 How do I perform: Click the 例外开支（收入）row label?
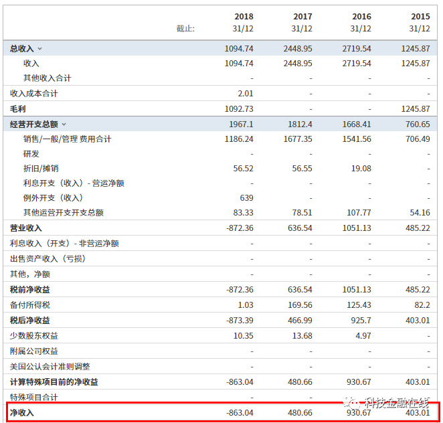[x=53, y=198]
